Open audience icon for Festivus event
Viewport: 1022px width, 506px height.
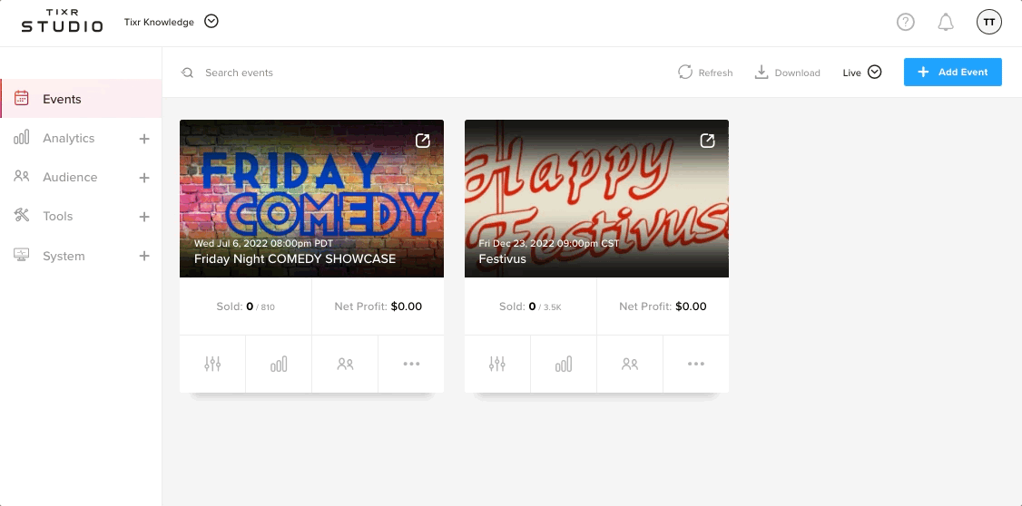[x=630, y=364]
